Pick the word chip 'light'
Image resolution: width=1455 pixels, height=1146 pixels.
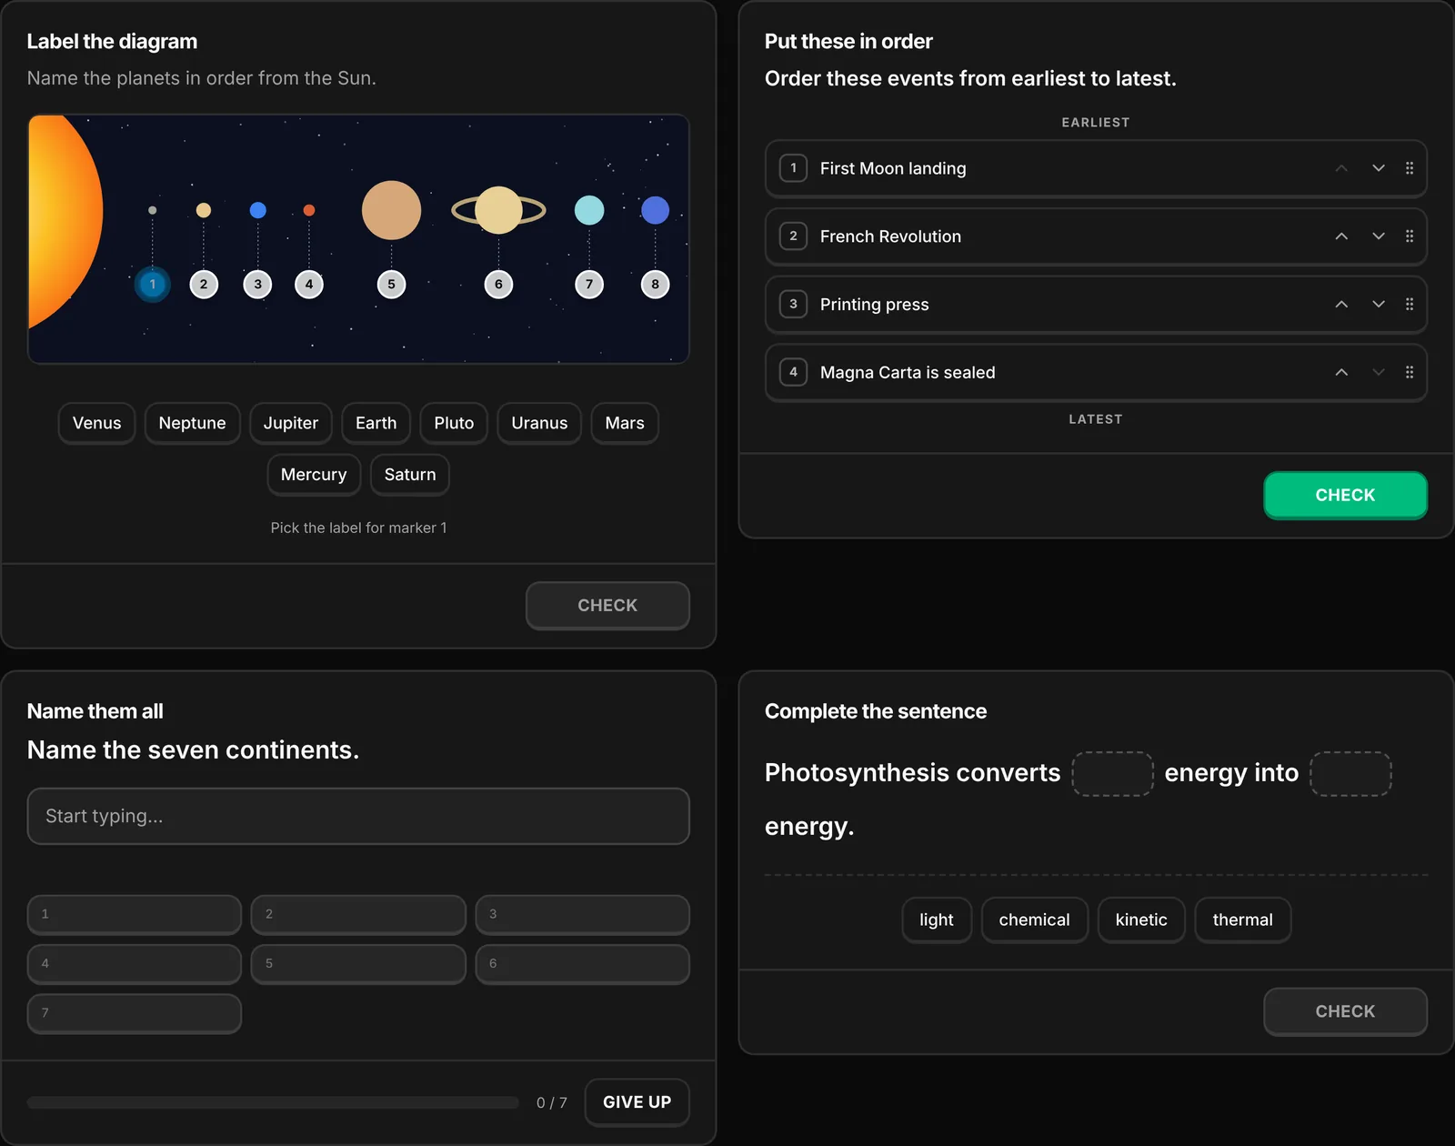[x=937, y=920]
